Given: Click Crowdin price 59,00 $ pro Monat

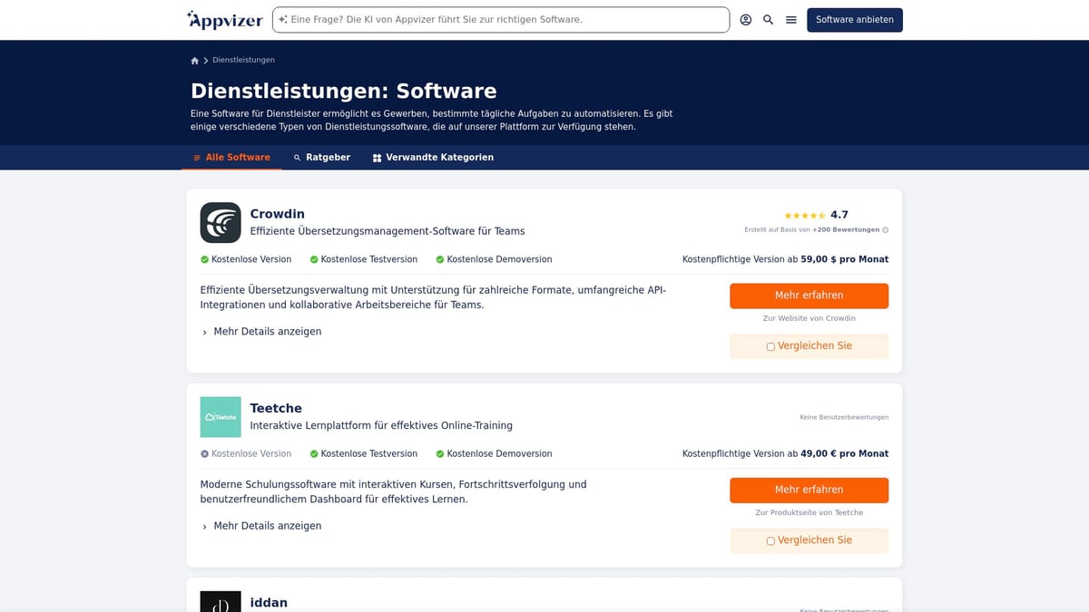Looking at the screenshot, I should pos(844,259).
